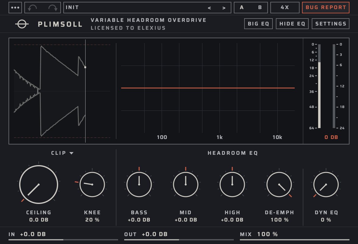Click the De-Emph knob
The width and height of the screenshot is (358, 244).
coord(279,185)
